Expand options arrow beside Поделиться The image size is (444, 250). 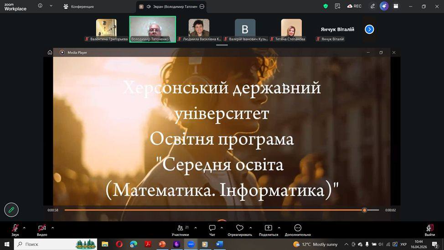coord(279,228)
